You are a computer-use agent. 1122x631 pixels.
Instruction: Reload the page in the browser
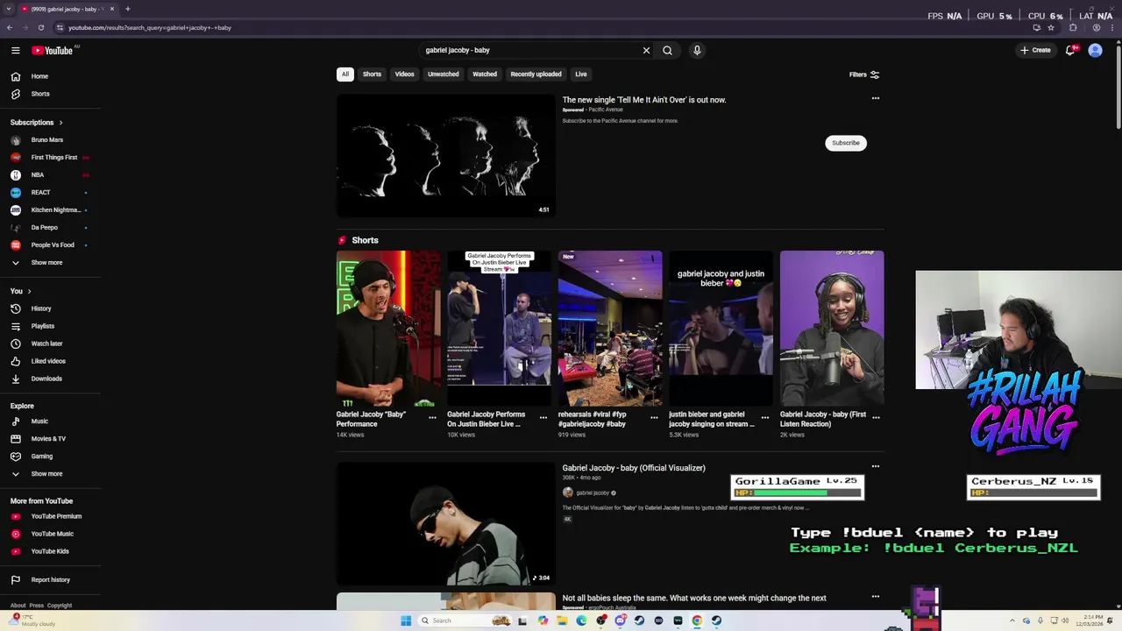point(40,28)
